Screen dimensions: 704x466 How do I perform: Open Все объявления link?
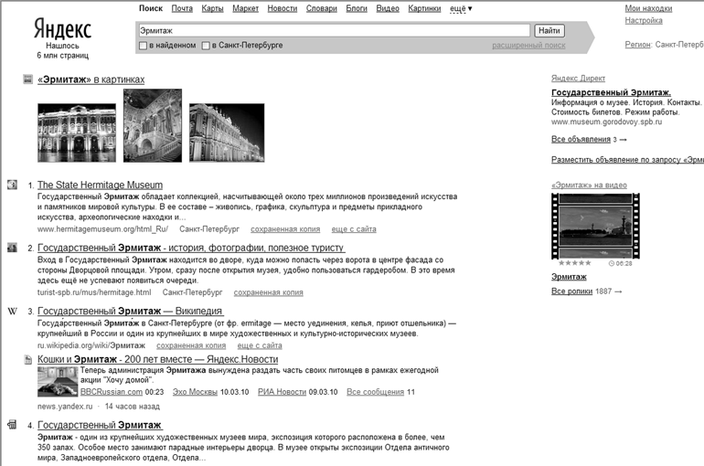pos(581,139)
